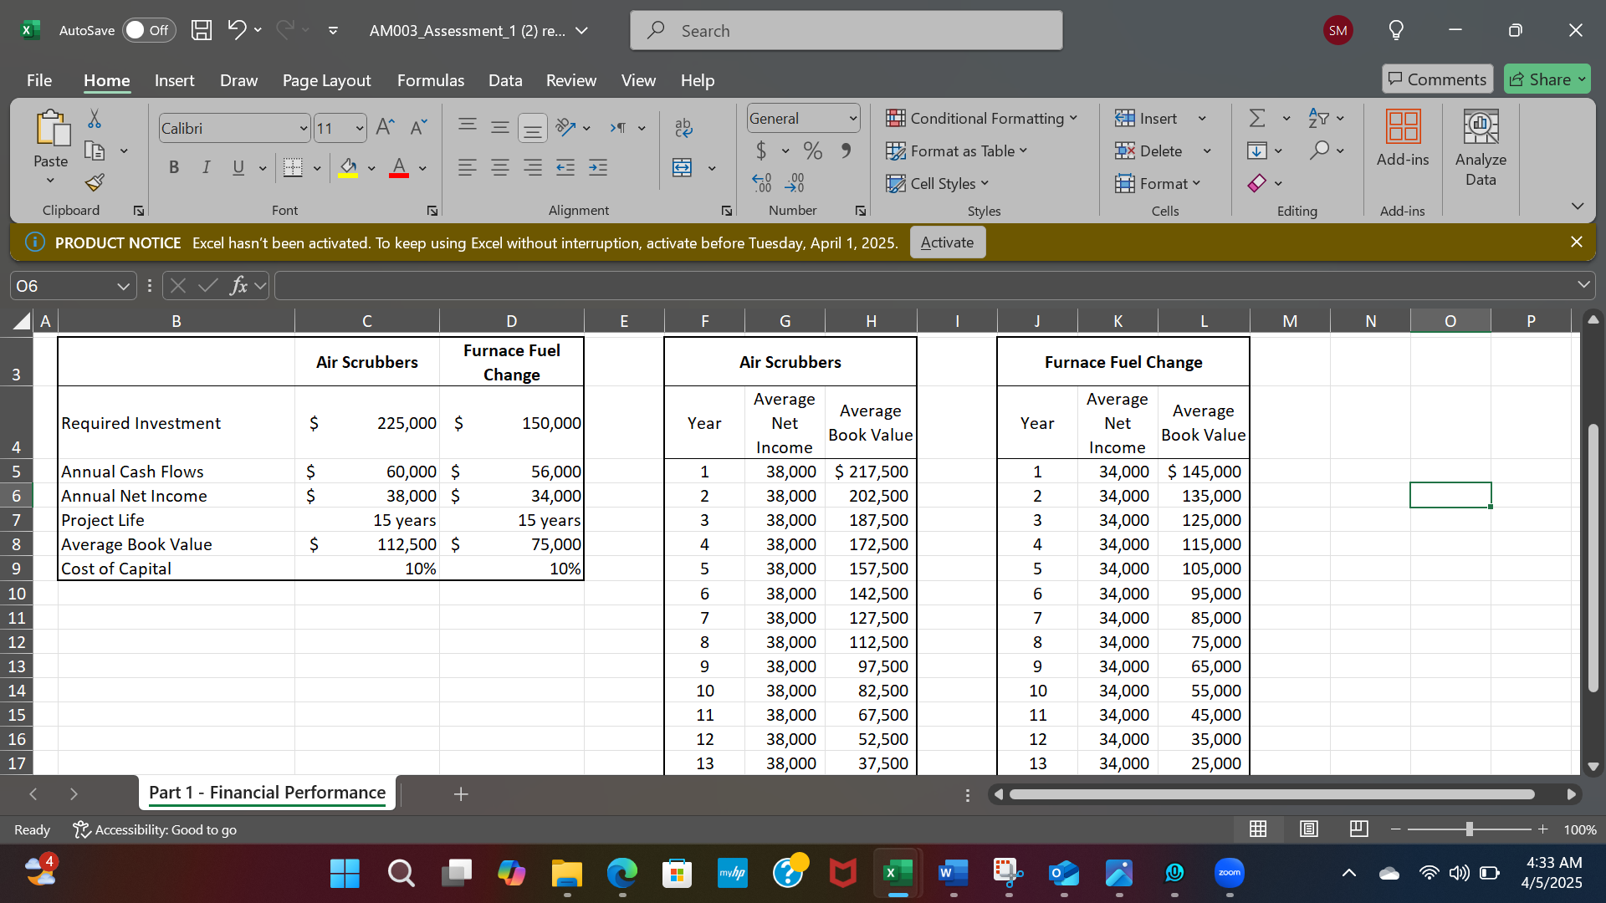
Task: Switch to the Formulas ribbon tab
Action: tap(430, 80)
